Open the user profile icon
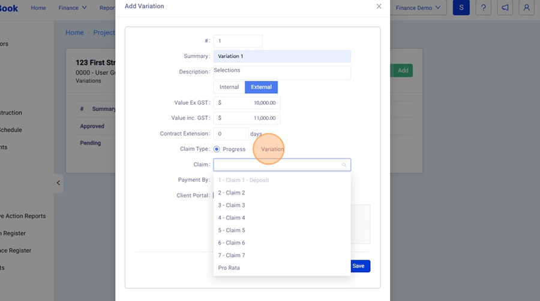The image size is (540, 301). (x=526, y=8)
